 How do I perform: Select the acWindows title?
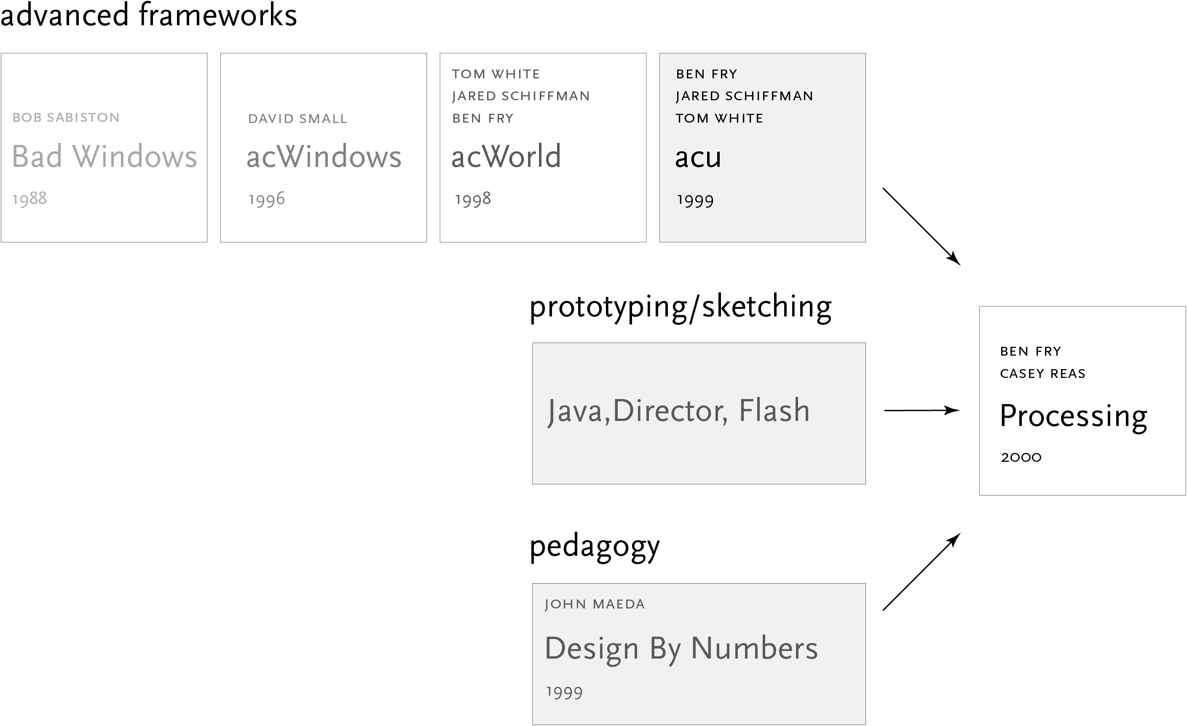pyautogui.click(x=324, y=156)
